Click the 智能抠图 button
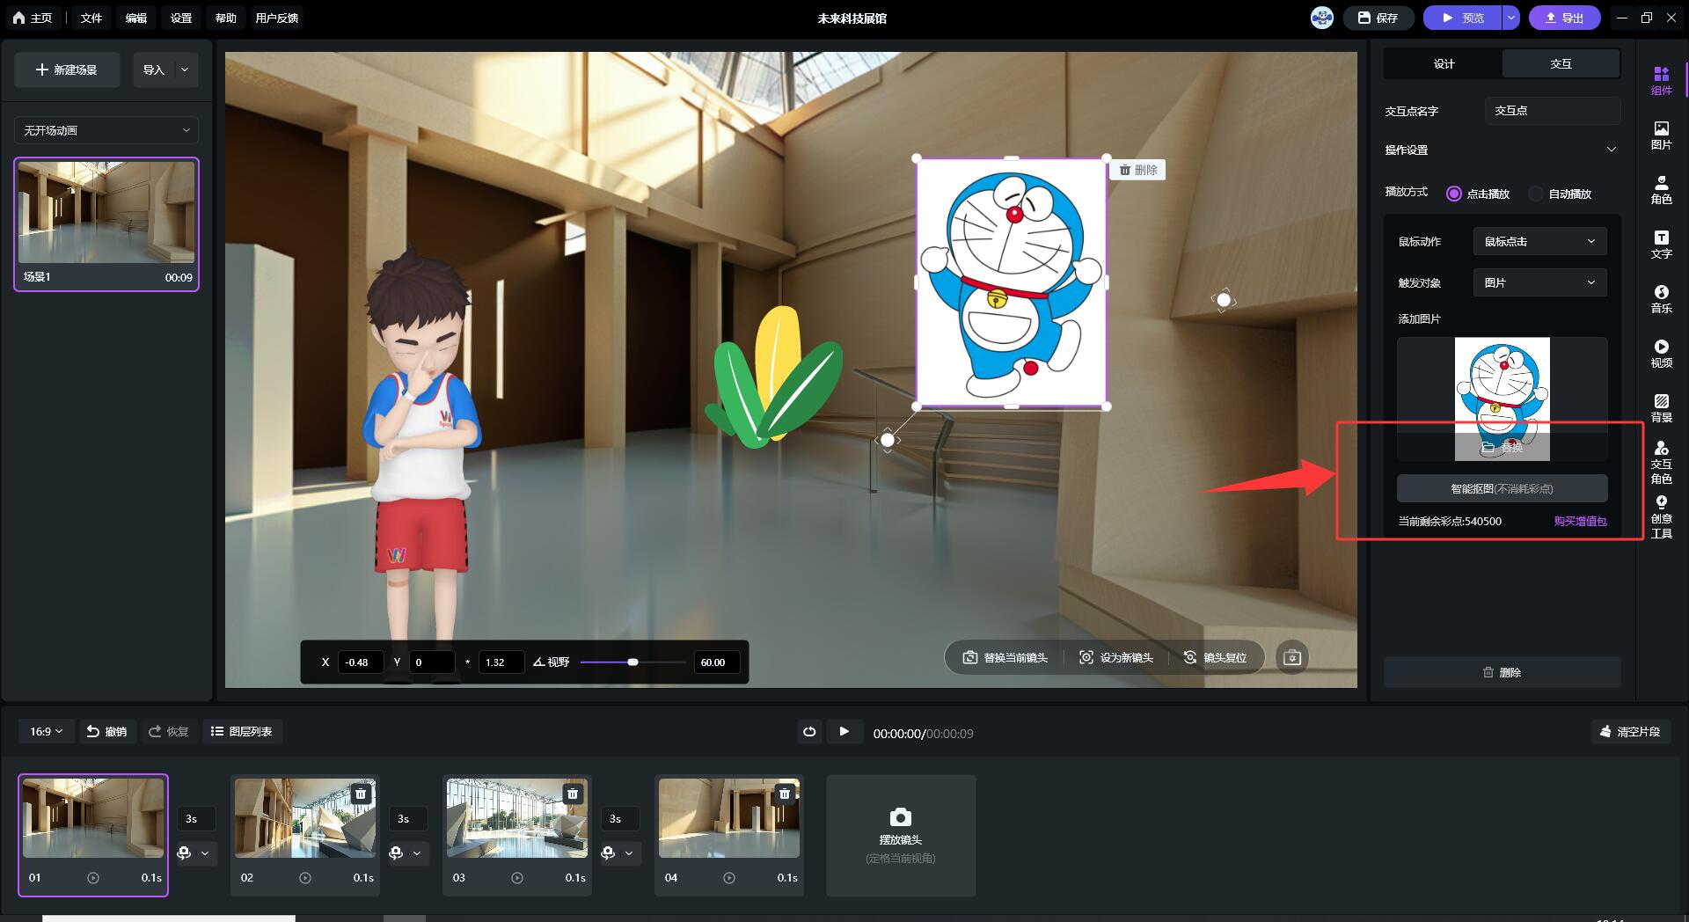 click(1502, 488)
